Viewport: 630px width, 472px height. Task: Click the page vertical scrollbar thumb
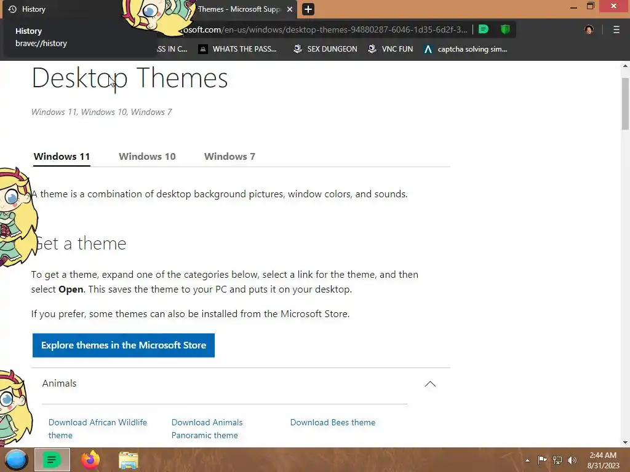pyautogui.click(x=625, y=103)
